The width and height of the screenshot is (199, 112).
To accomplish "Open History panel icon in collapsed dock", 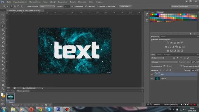I will 147,14.
